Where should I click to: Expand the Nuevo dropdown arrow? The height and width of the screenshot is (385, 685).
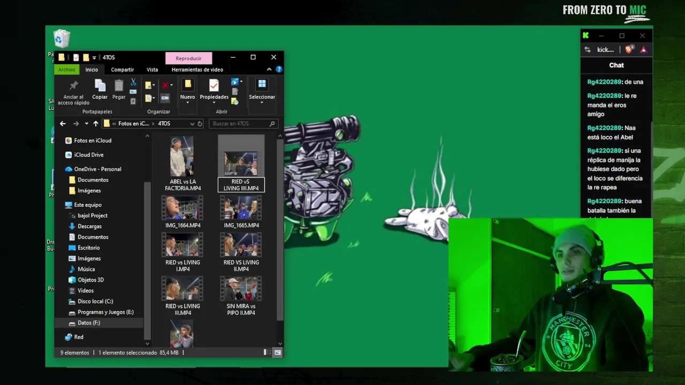click(x=187, y=102)
